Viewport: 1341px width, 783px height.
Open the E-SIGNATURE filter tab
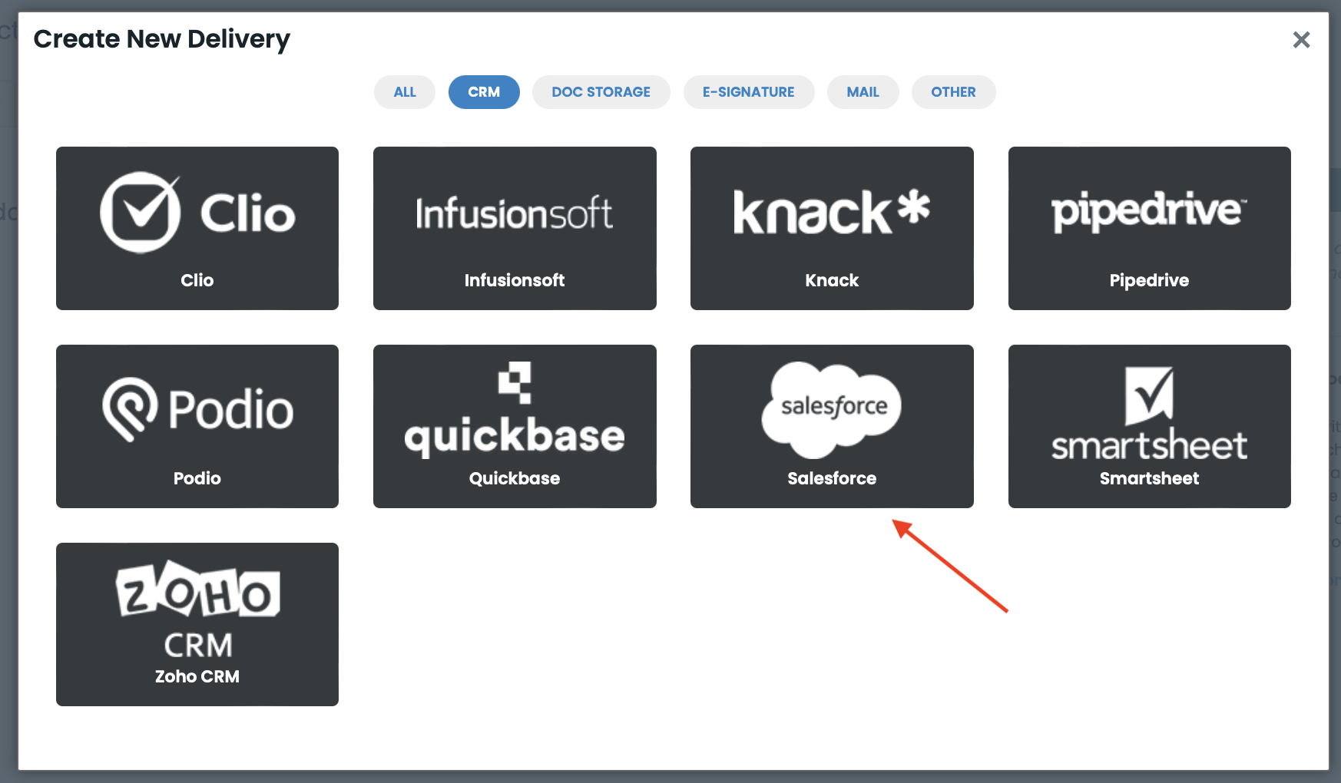[748, 92]
